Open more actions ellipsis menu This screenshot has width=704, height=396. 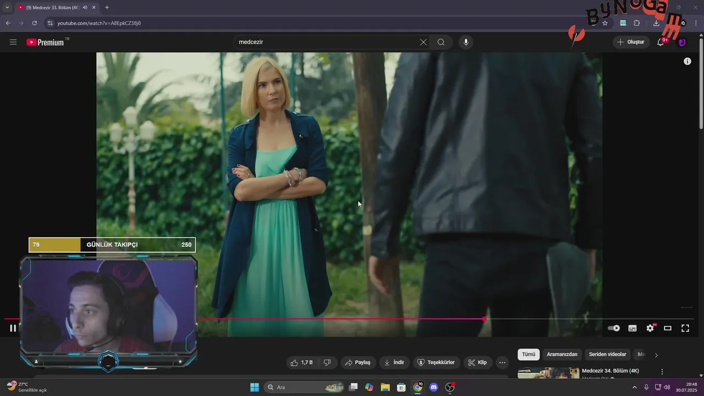coord(502,362)
